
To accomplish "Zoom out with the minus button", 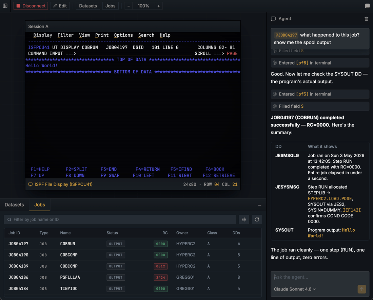I will pyautogui.click(x=129, y=6).
